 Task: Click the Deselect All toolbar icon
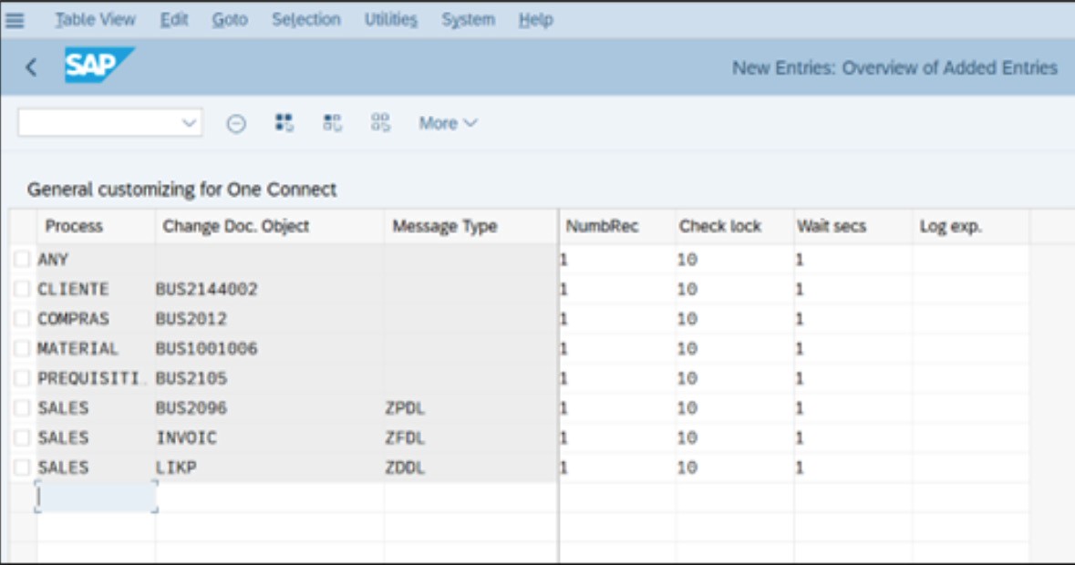click(x=380, y=123)
